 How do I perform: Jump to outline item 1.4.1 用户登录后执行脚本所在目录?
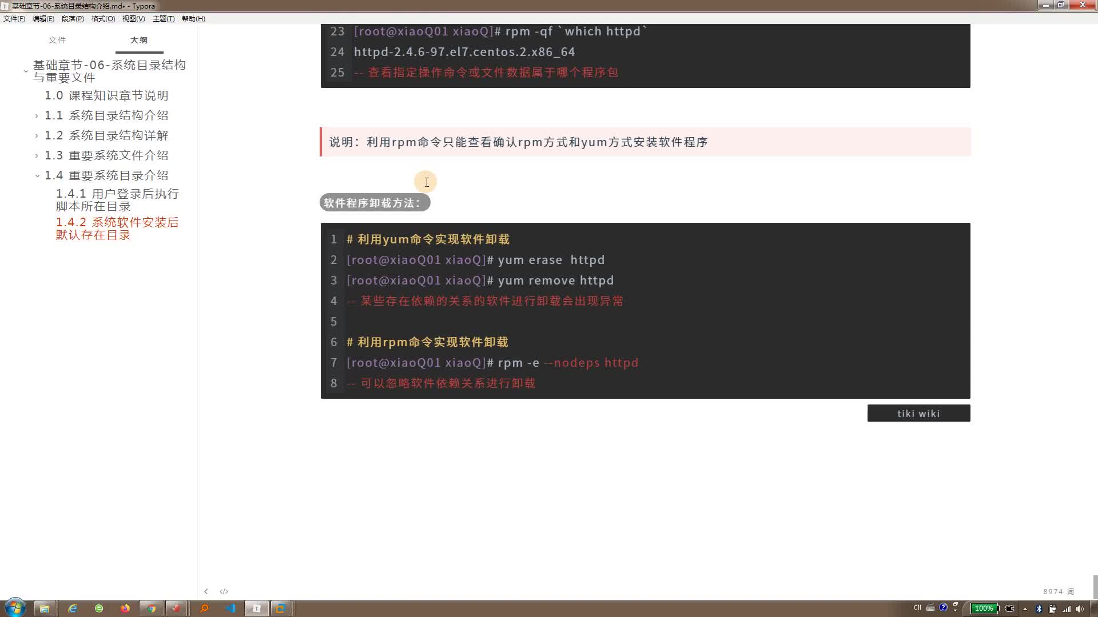point(117,200)
